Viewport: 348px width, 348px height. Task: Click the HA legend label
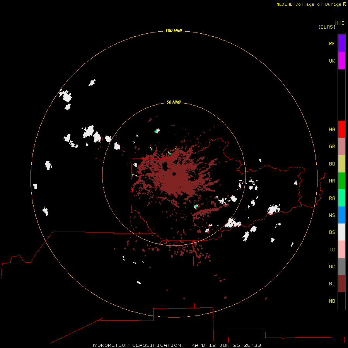tap(332, 130)
